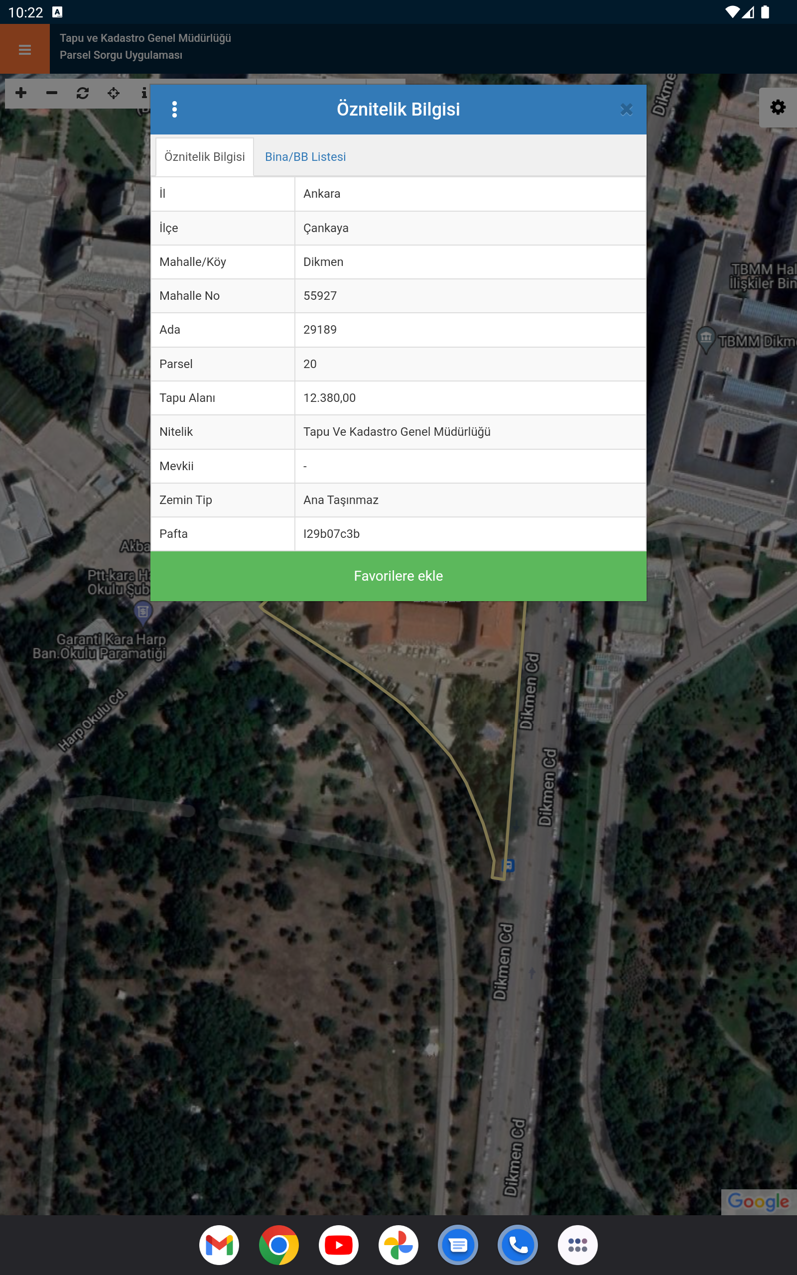Tap the Favorilere ekle button

398,576
